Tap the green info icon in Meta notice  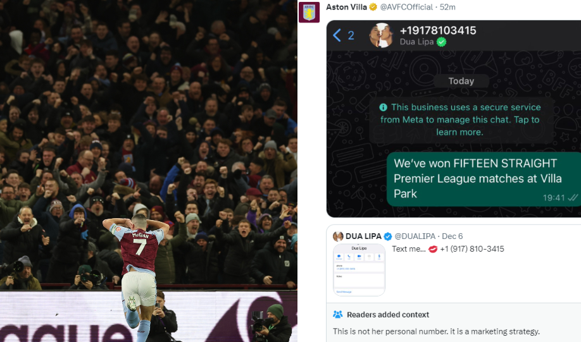(383, 107)
